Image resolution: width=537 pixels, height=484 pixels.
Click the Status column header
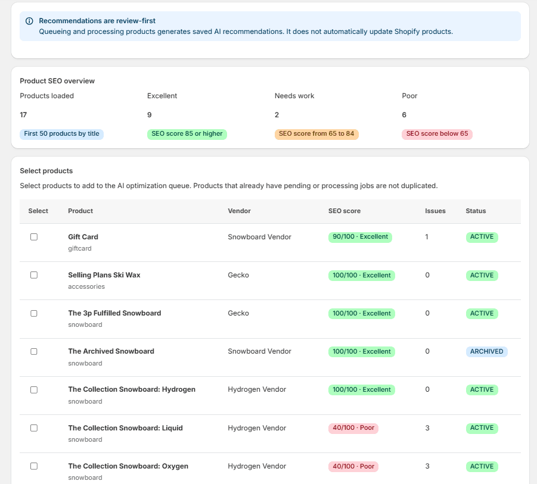(x=476, y=211)
